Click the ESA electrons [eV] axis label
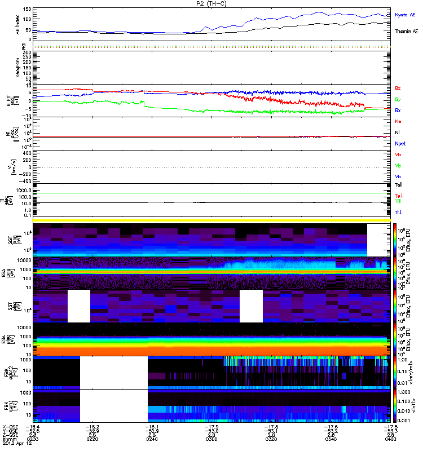 (x=7, y=339)
